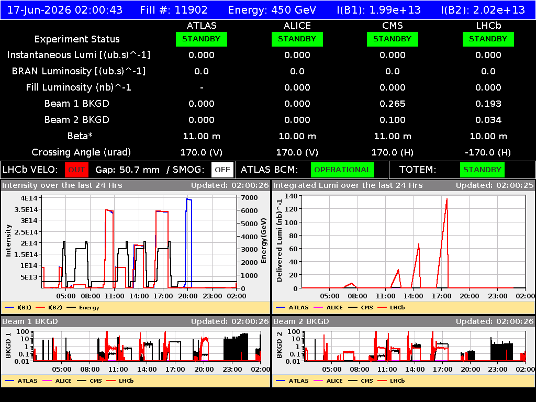Viewport: 536px width, 402px height.
Task: Click the LHCb Beam 2 BKGD value 0.034
Action: tap(488, 120)
